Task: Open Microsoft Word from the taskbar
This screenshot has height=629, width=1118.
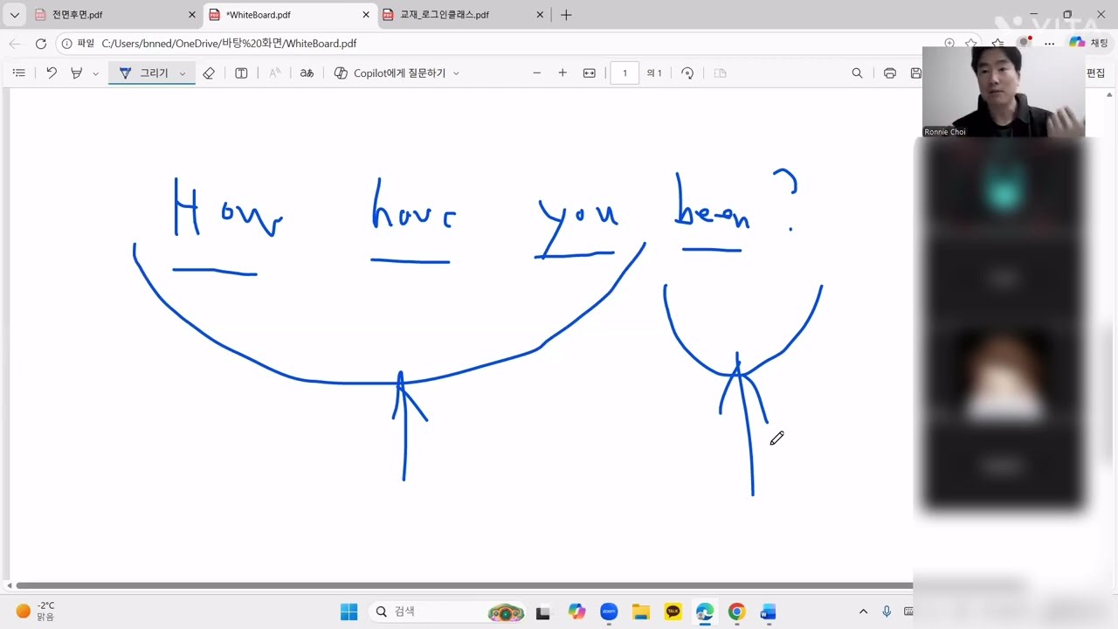Action: (768, 612)
